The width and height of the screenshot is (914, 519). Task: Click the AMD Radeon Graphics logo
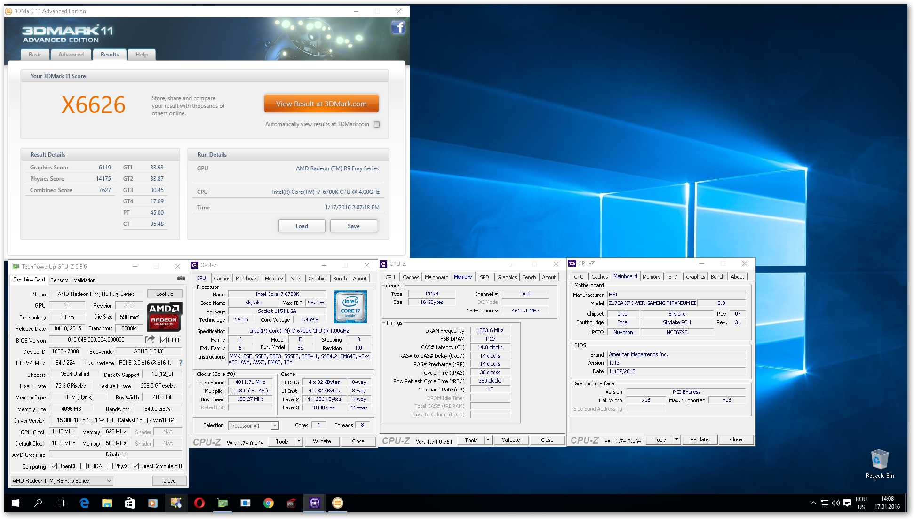(x=164, y=316)
